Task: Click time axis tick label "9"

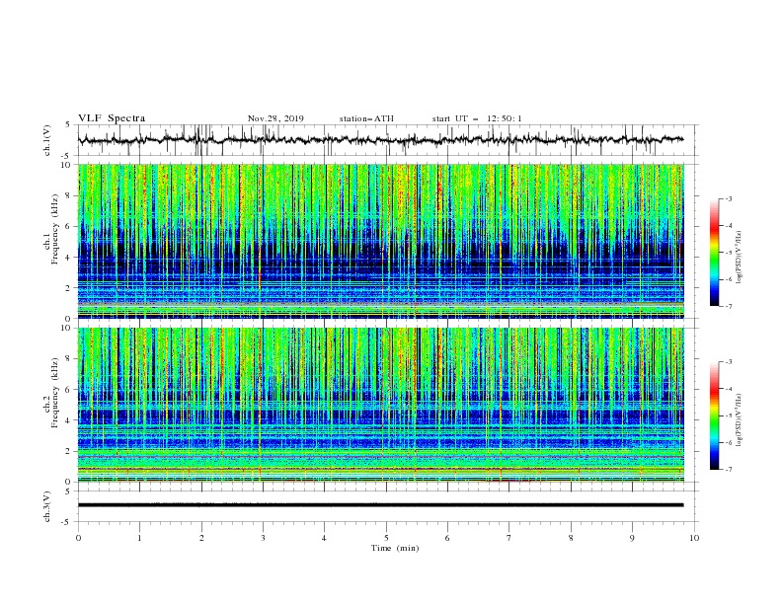Action: pos(632,538)
